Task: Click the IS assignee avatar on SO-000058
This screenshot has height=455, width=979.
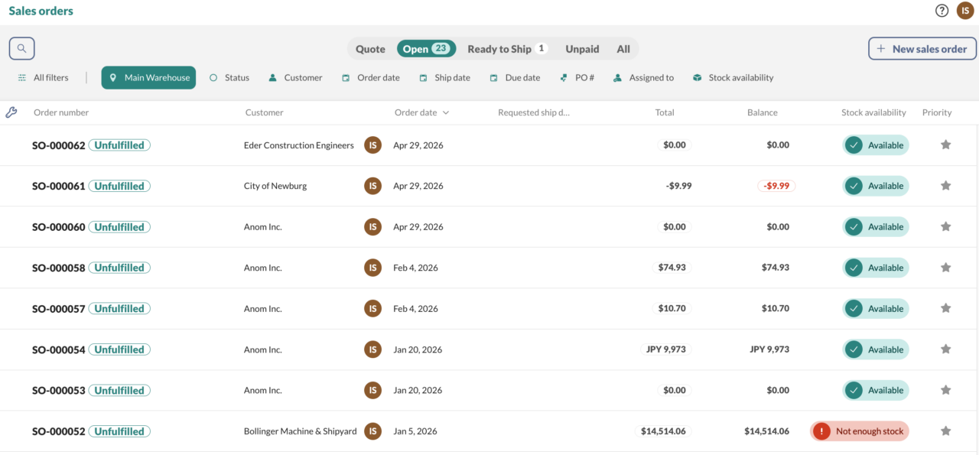Action: click(x=372, y=268)
